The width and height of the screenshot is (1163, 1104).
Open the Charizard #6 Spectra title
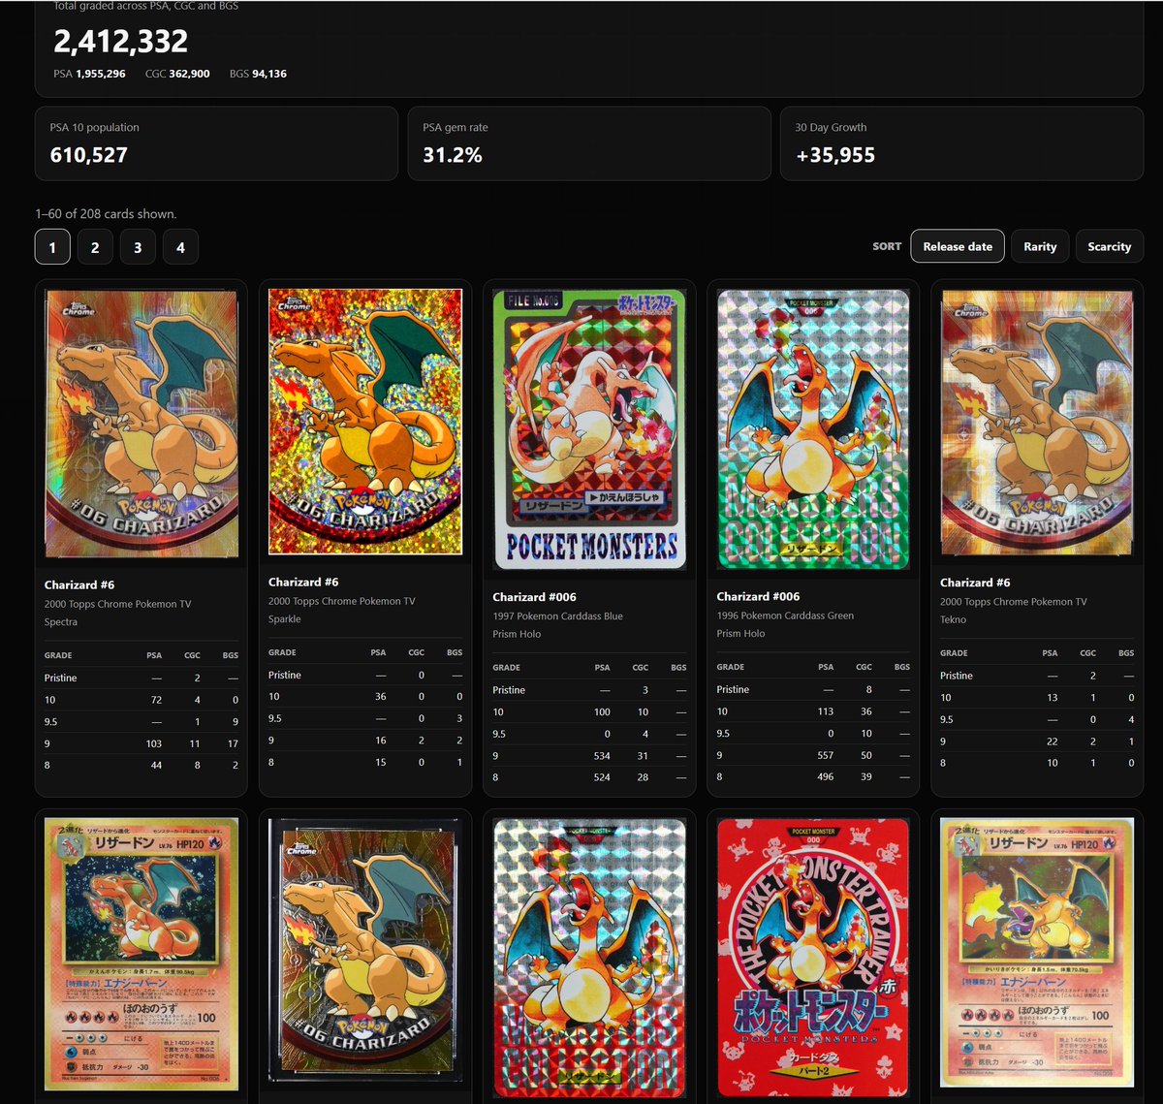[x=79, y=585]
